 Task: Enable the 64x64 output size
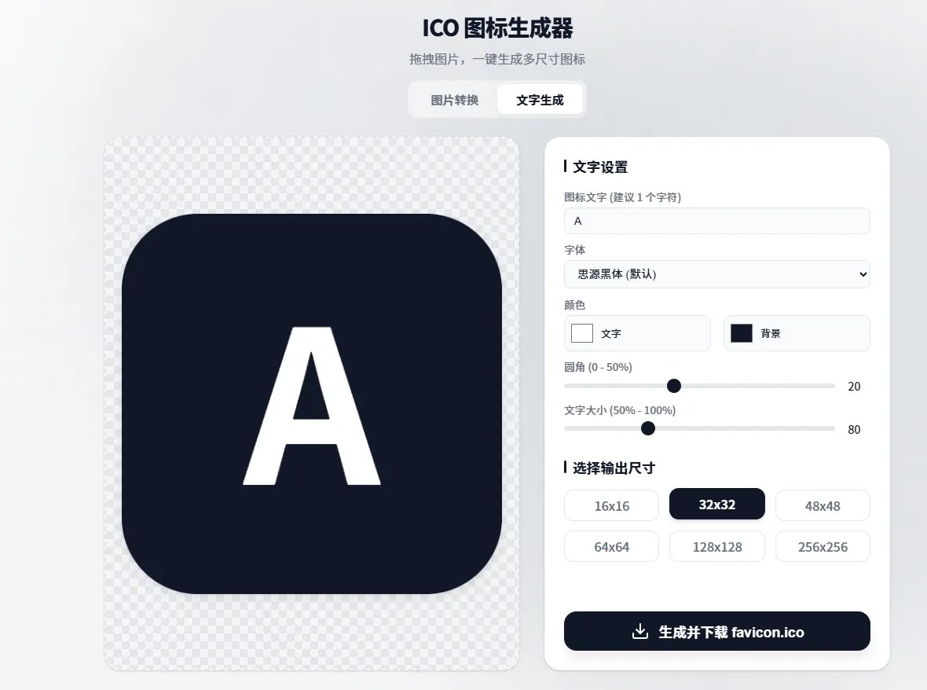611,546
